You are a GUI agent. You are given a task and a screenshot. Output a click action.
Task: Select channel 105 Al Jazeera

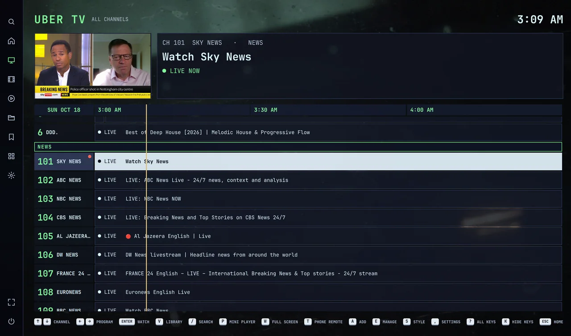click(64, 236)
